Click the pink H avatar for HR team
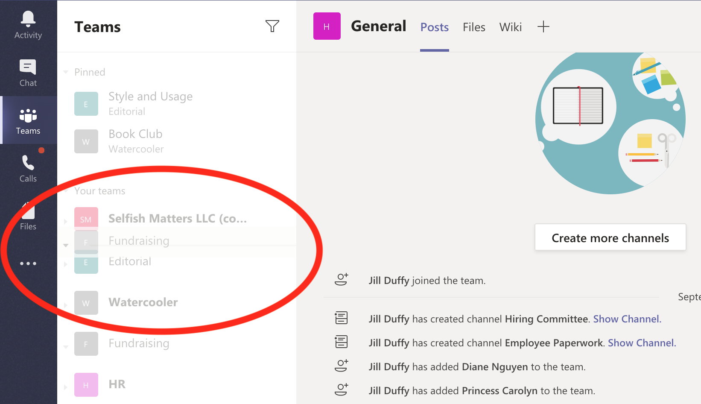Image resolution: width=701 pixels, height=404 pixels. (x=86, y=385)
